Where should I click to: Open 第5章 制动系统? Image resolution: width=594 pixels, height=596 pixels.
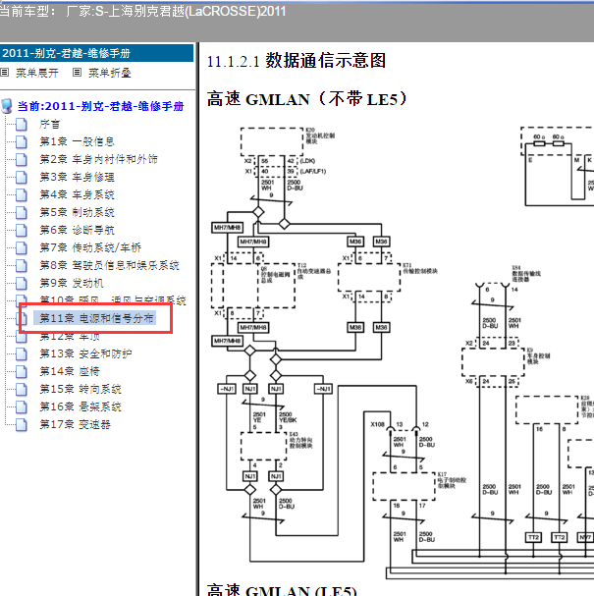pyautogui.click(x=78, y=212)
